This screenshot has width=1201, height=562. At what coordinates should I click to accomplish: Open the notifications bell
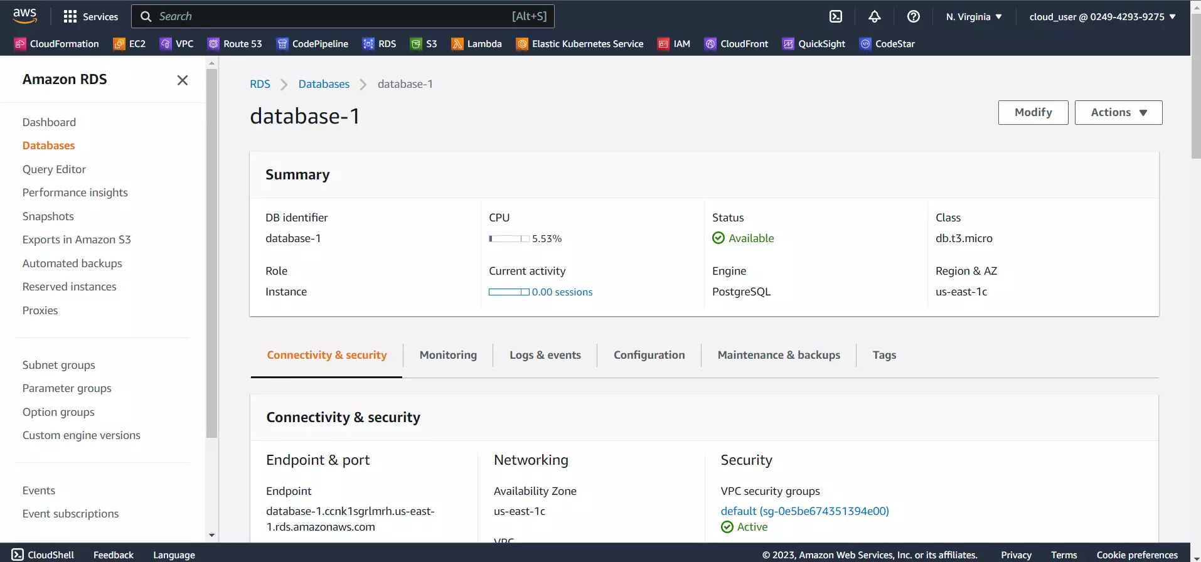pyautogui.click(x=875, y=16)
